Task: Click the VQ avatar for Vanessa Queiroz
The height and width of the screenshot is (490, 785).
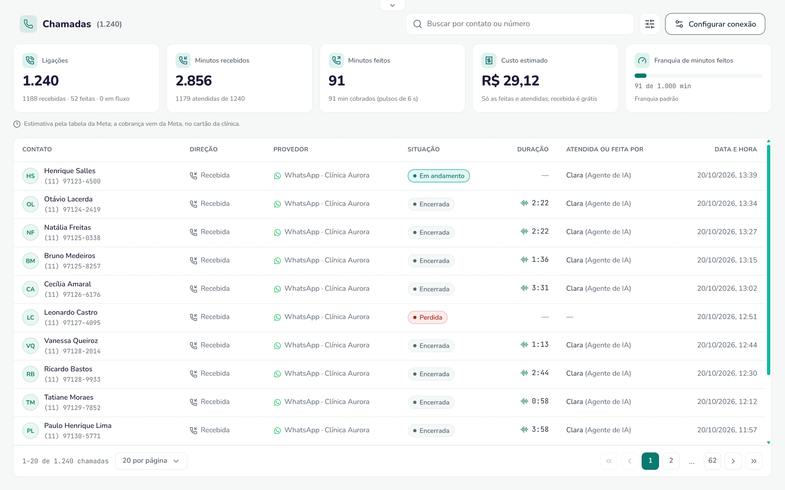Action: (31, 346)
